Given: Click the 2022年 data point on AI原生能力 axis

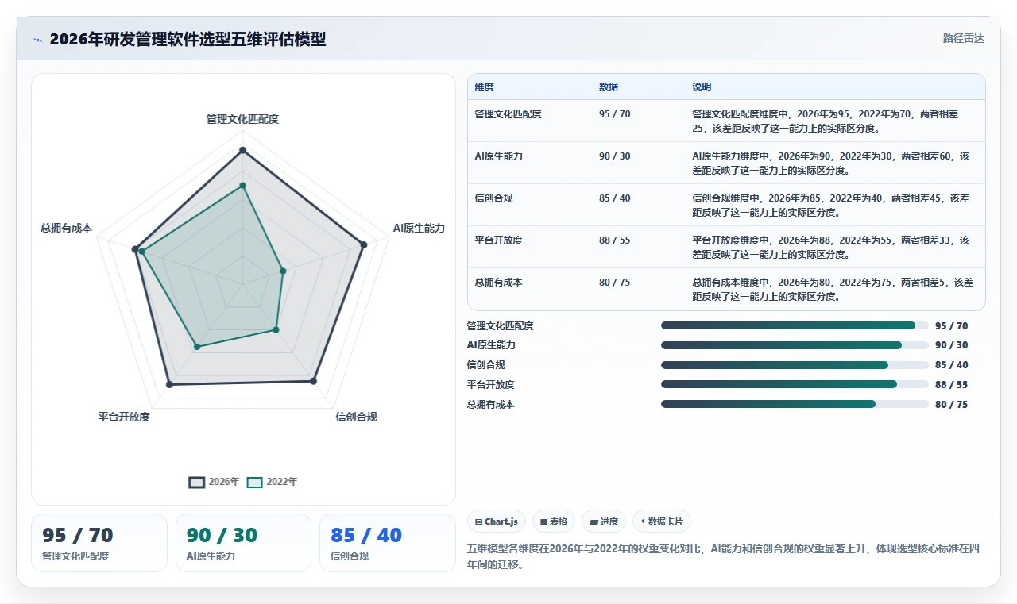Looking at the screenshot, I should point(283,271).
